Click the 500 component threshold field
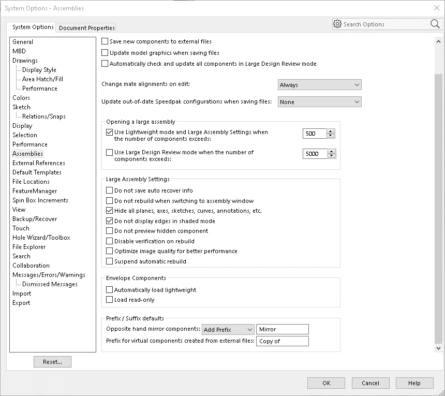Image resolution: width=445 pixels, height=396 pixels. click(315, 134)
